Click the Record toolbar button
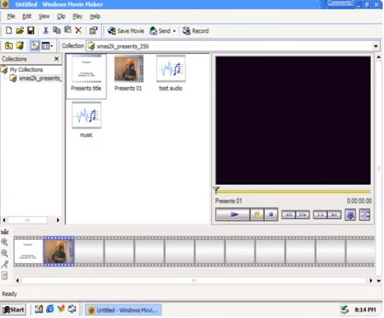 click(195, 31)
